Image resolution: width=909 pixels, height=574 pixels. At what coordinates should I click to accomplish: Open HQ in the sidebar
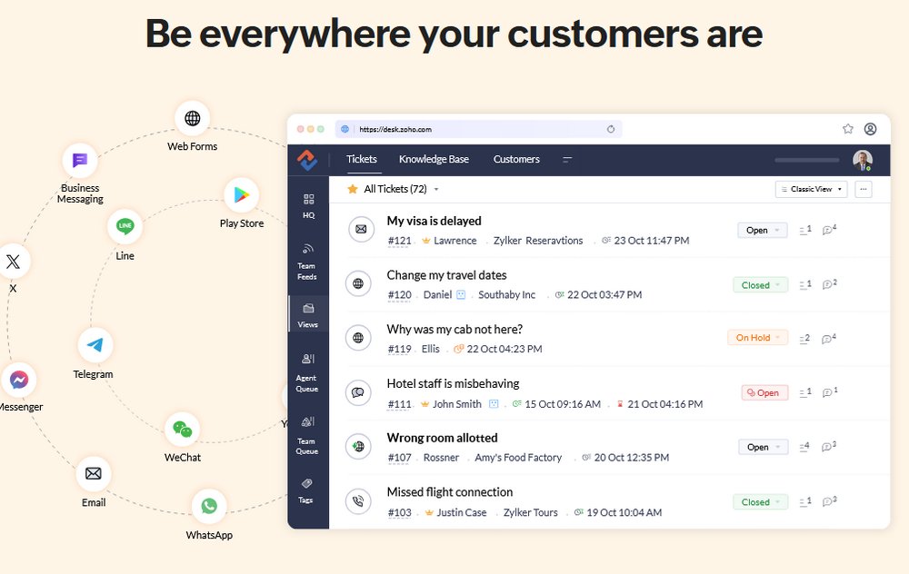pos(308,206)
